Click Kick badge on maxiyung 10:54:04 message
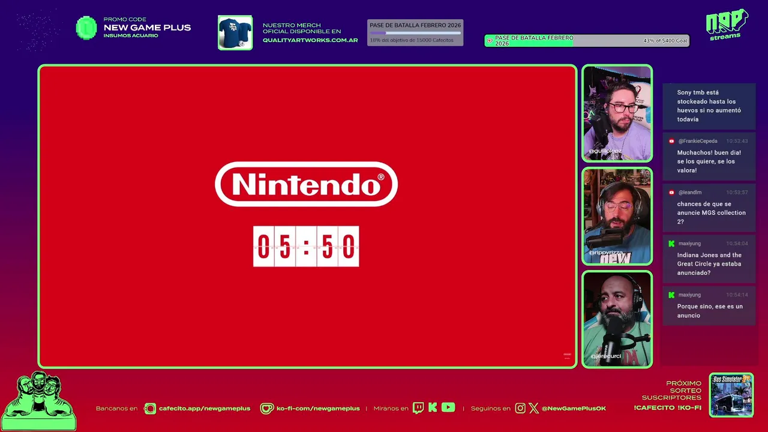This screenshot has width=768, height=432. [x=671, y=244]
